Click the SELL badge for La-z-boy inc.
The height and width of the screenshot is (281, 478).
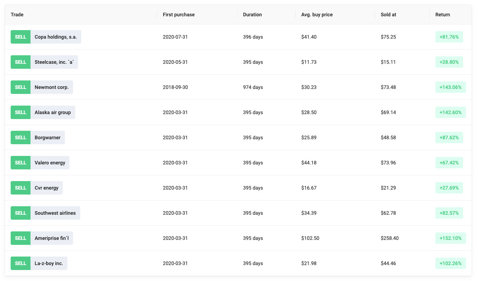pyautogui.click(x=21, y=263)
